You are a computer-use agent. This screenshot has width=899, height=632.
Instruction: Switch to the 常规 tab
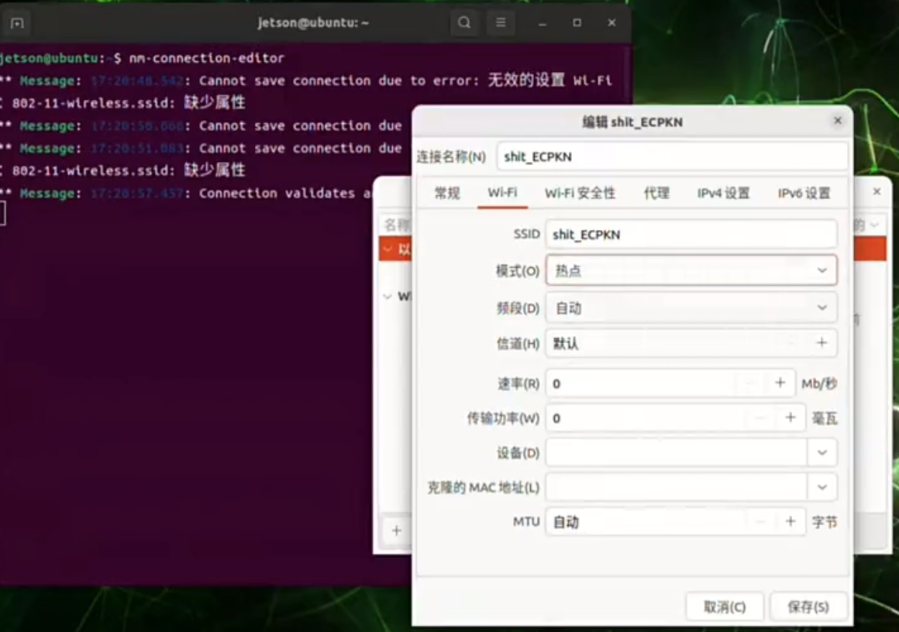447,193
